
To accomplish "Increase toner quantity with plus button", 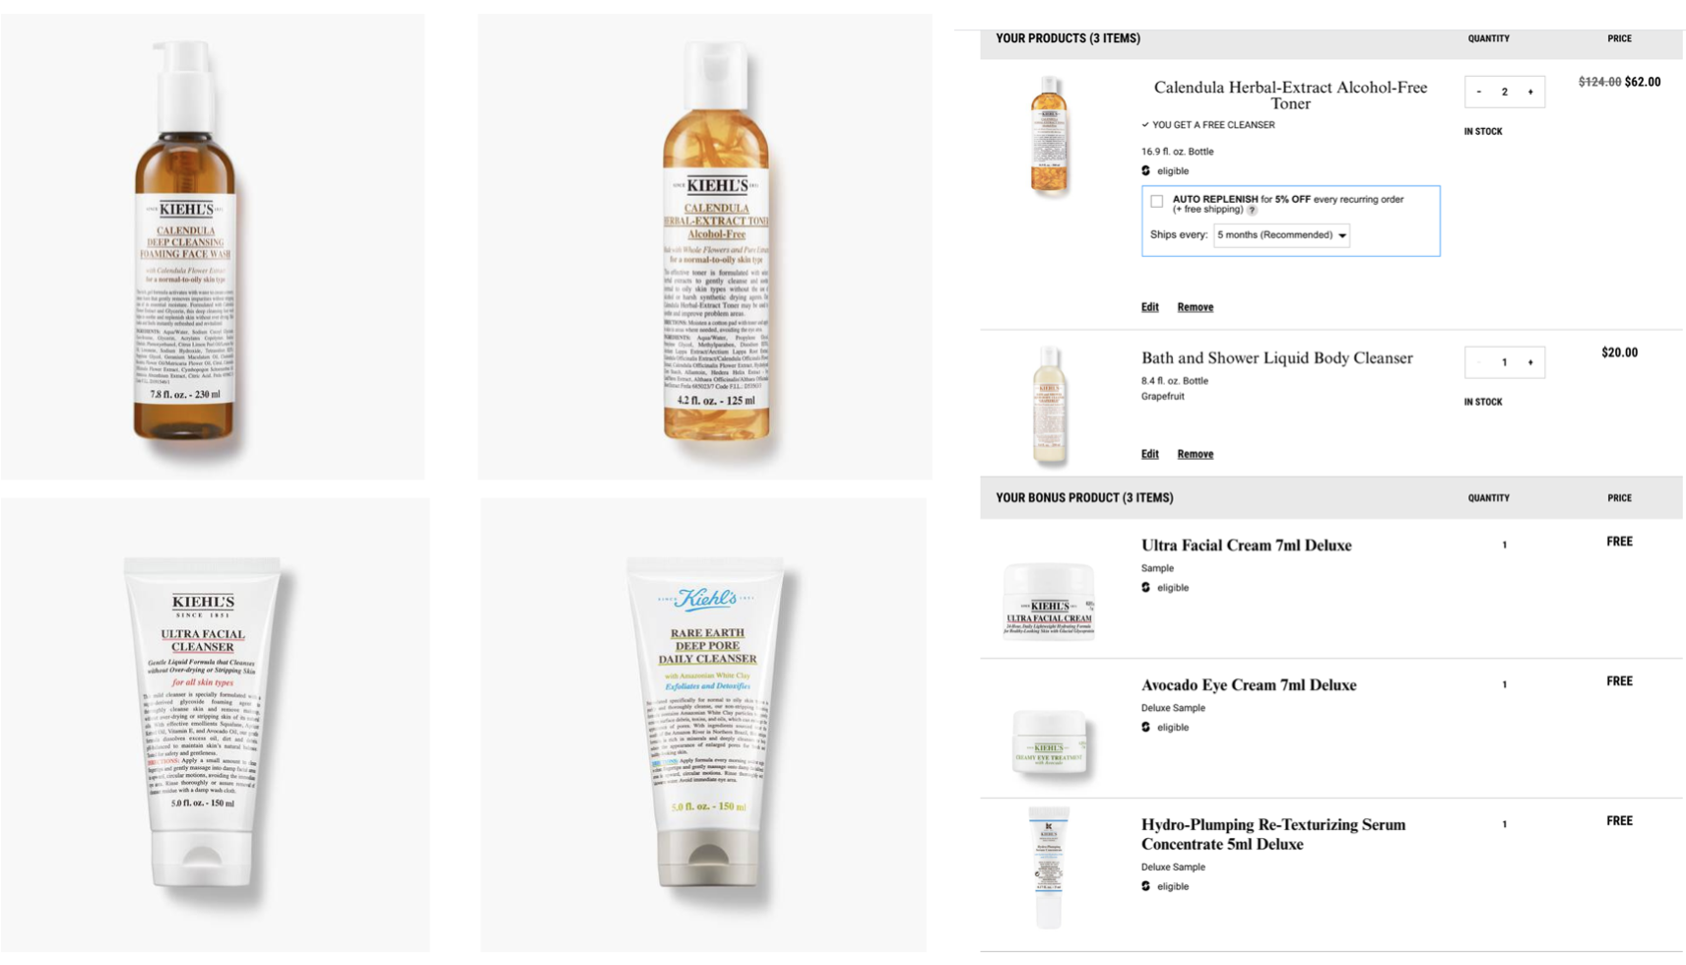I will (1529, 92).
